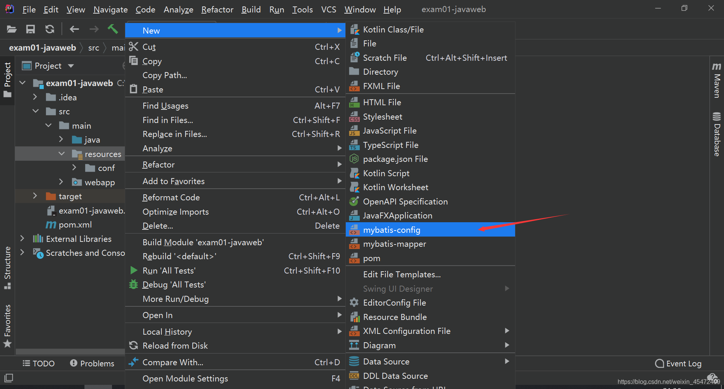Open the Maven tool window
The image size is (724, 389).
717,80
